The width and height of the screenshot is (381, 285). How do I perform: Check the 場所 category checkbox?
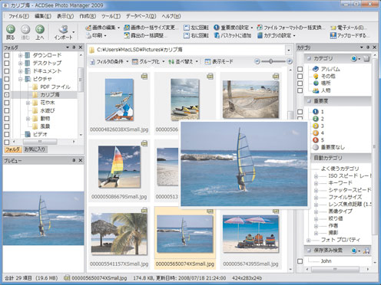[x=300, y=84]
